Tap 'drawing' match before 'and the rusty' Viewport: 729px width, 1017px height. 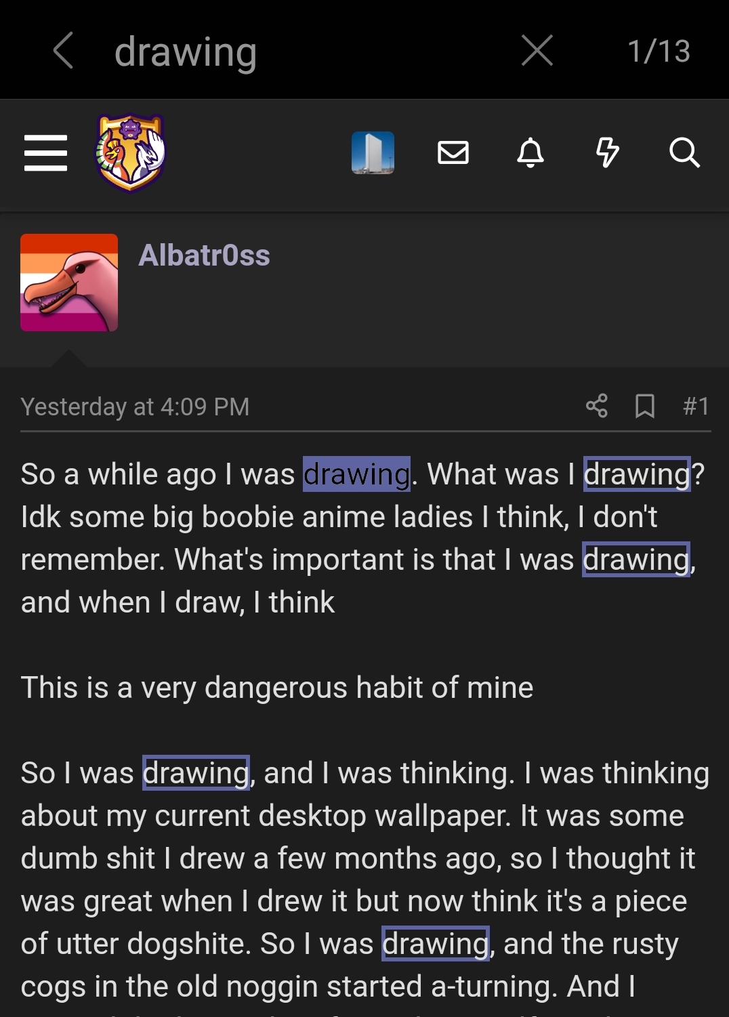pos(436,944)
